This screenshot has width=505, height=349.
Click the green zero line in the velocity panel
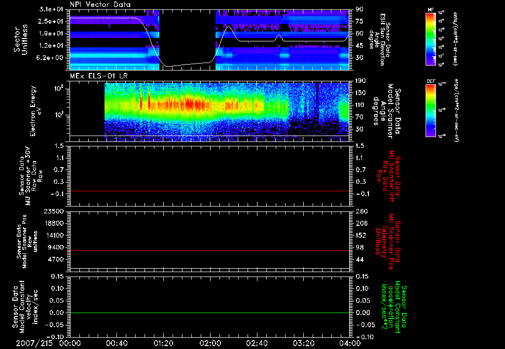(209, 313)
